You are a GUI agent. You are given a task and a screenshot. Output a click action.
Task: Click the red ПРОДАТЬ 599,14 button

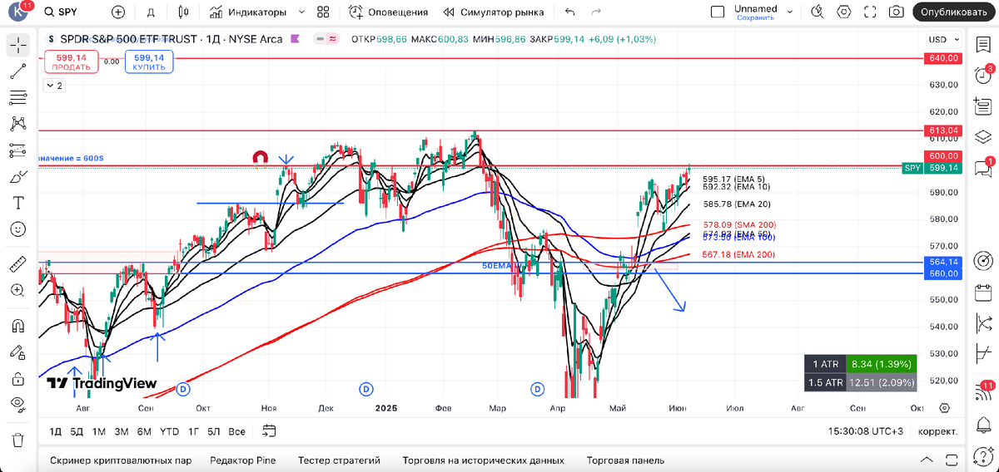[71, 61]
